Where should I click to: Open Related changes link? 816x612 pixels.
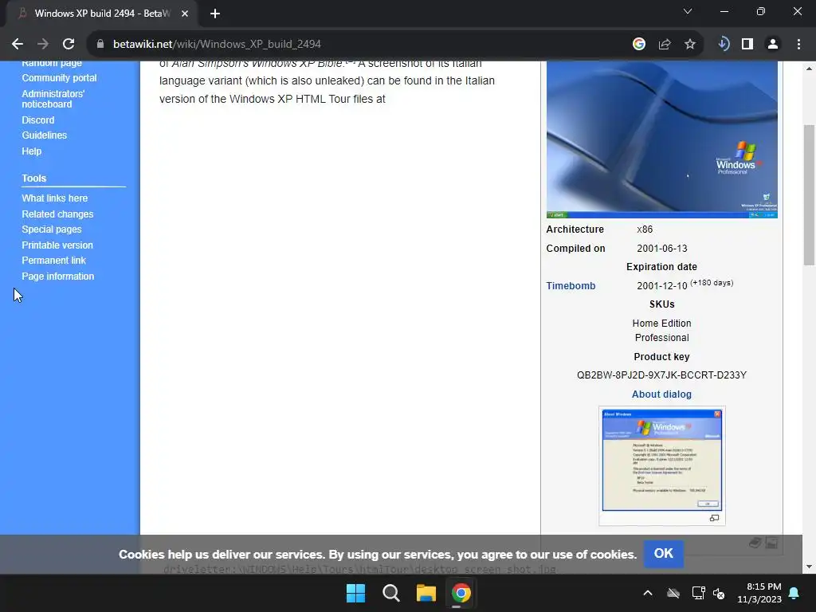[57, 214]
